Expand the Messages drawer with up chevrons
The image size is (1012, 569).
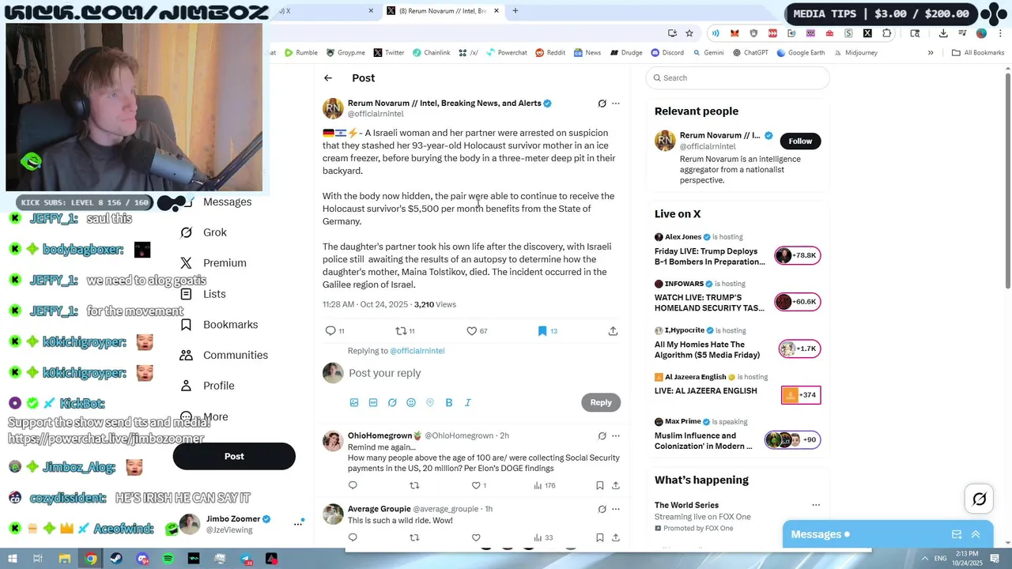tap(976, 534)
